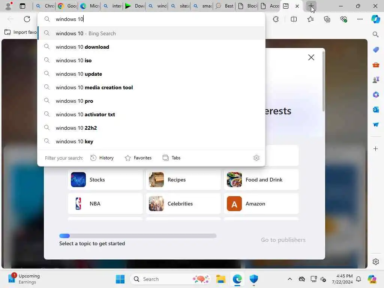Switch to the 'Bloc' tab
Screen dimensions: 384x288
(247, 6)
